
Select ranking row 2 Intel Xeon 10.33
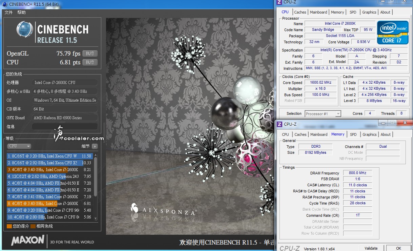[x=50, y=163]
